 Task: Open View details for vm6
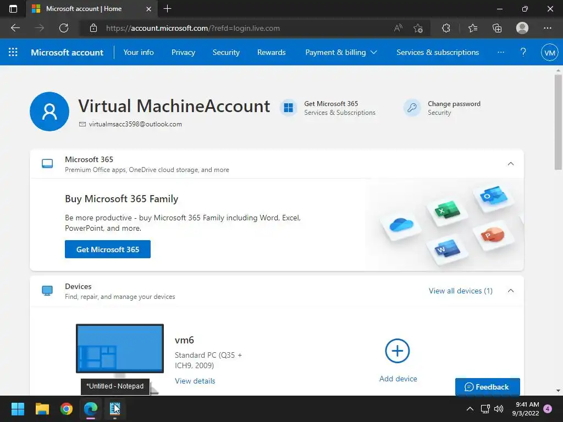click(x=195, y=381)
